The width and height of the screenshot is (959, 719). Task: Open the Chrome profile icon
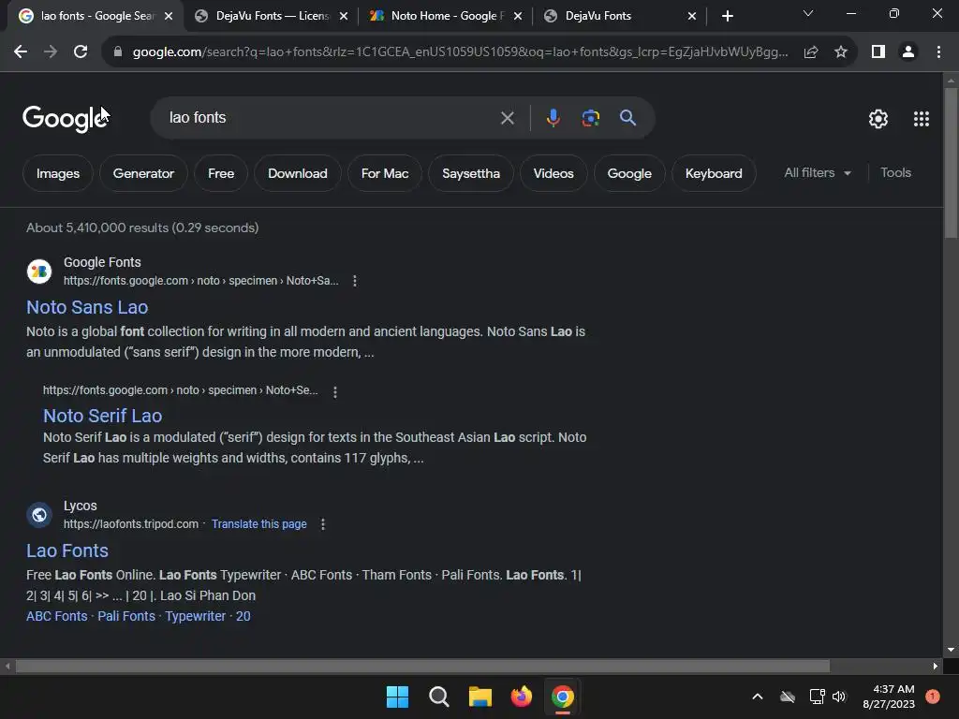(908, 52)
